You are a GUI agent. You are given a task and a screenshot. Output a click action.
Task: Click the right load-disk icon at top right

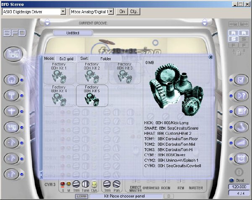coord(244,24)
